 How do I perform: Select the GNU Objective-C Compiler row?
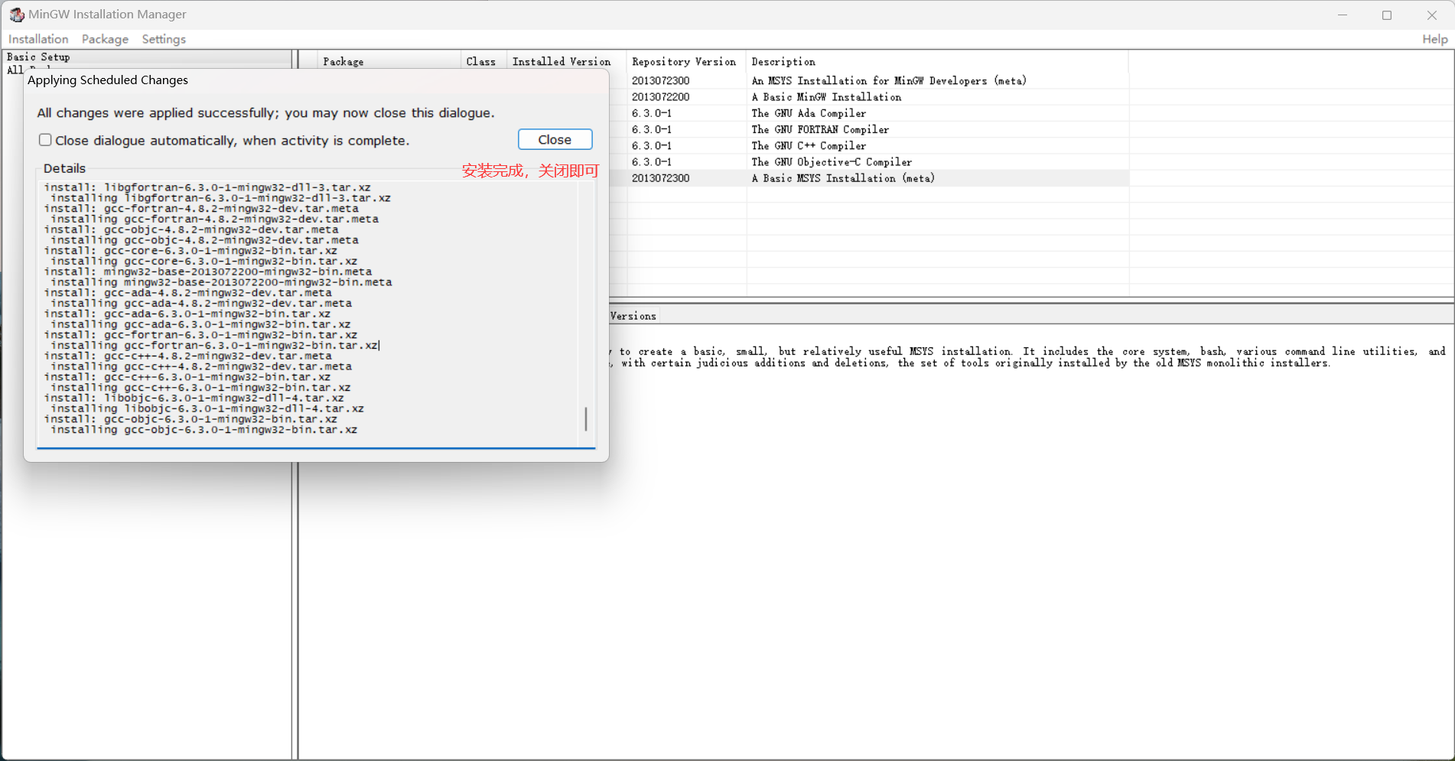pos(869,161)
